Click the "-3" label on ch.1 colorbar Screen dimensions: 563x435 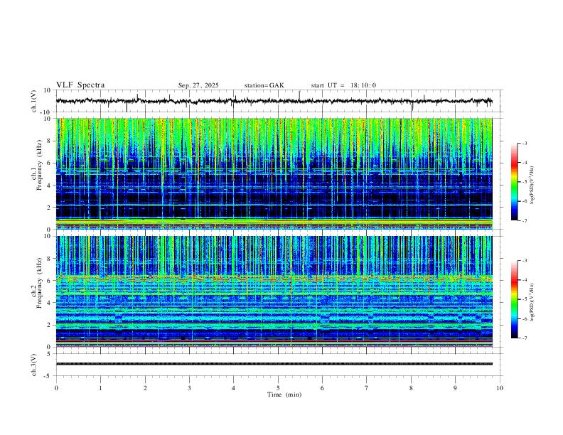coord(524,143)
